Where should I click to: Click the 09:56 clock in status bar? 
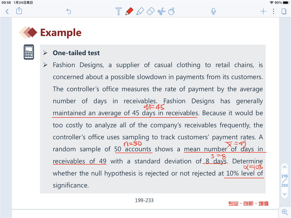pyautogui.click(x=6, y=3)
